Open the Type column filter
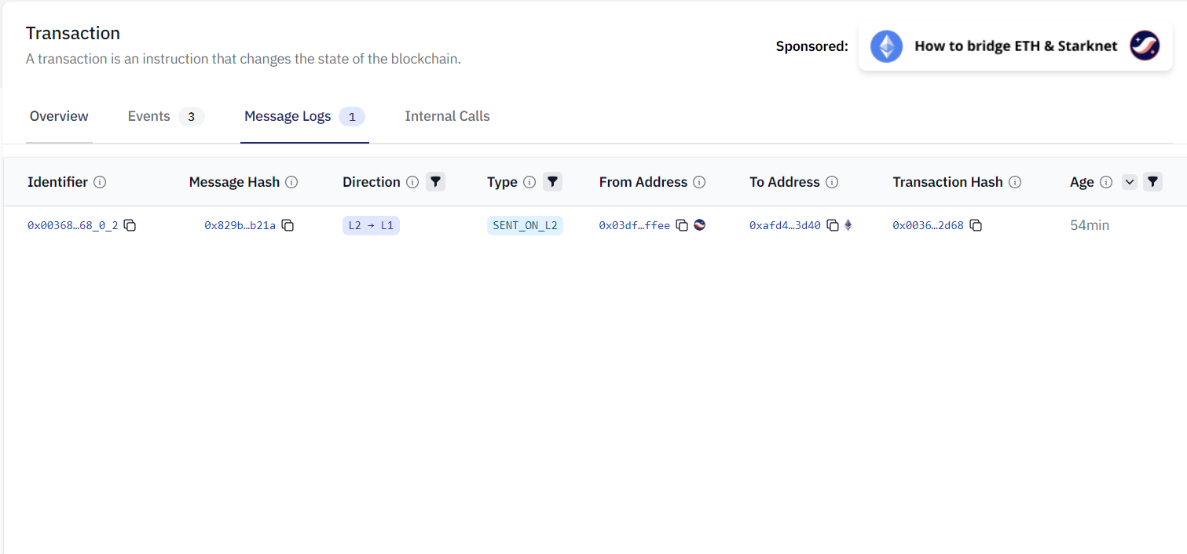Viewport: 1187px width, 554px height. pyautogui.click(x=552, y=182)
